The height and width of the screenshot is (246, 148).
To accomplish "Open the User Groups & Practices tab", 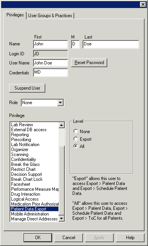I will [50, 16].
